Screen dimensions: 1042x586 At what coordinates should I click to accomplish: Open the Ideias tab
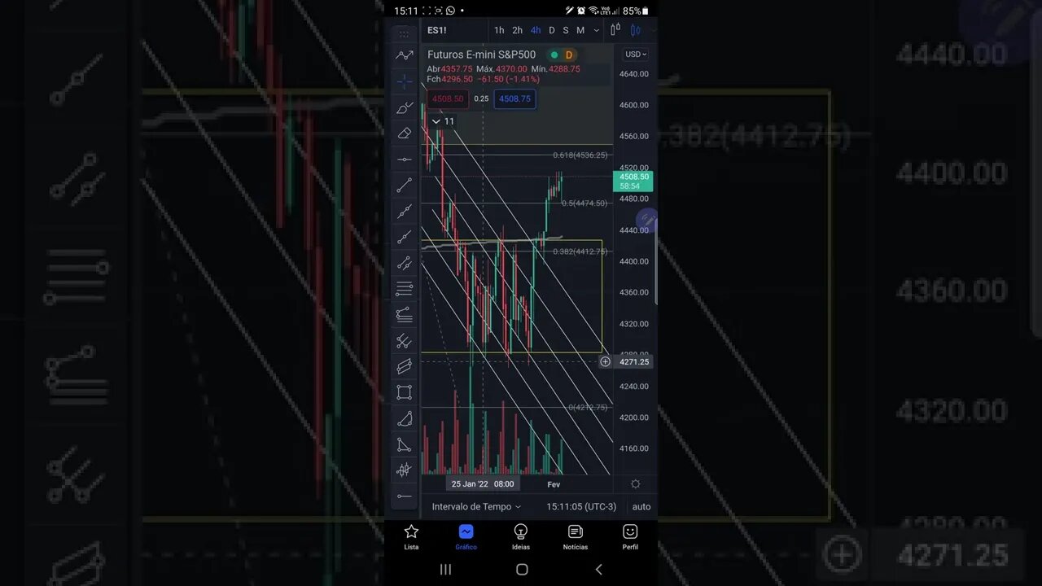coord(520,537)
